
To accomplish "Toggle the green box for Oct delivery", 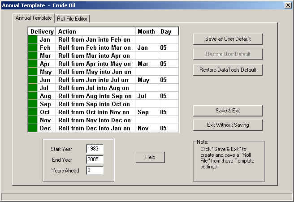I will point(33,112).
